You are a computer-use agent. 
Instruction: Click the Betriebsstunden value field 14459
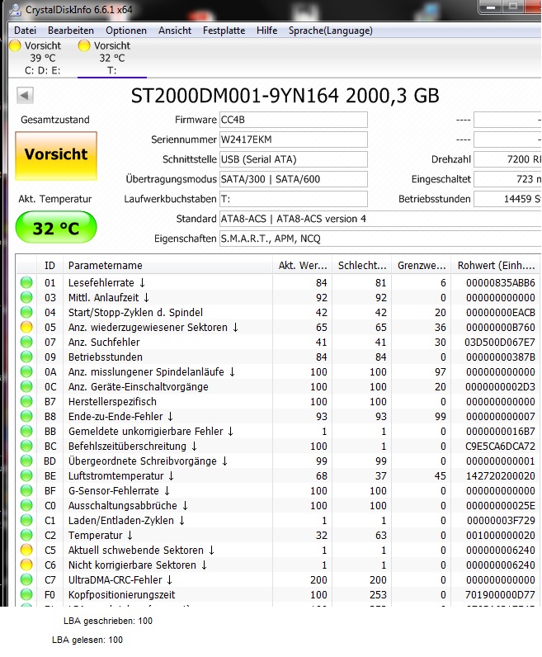(x=507, y=199)
